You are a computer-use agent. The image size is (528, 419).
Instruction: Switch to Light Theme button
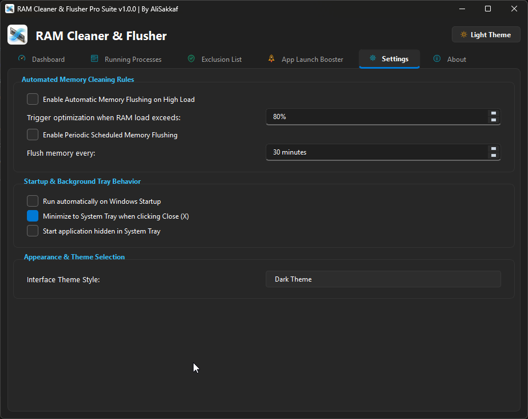(x=486, y=35)
